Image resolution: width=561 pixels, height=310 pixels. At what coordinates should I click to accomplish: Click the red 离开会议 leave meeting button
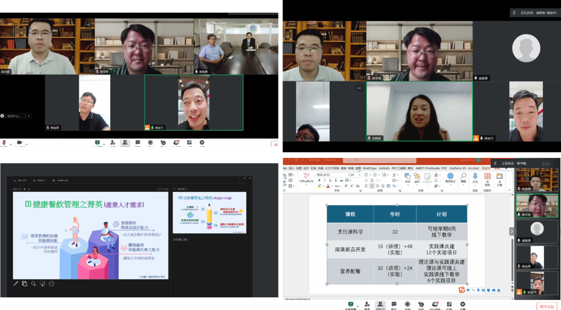546,306
